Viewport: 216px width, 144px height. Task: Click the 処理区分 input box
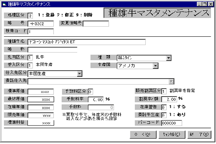[30, 16]
